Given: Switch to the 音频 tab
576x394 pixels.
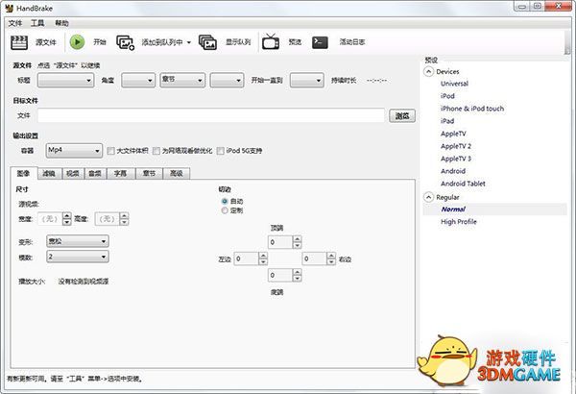Looking at the screenshot, I should [95, 174].
